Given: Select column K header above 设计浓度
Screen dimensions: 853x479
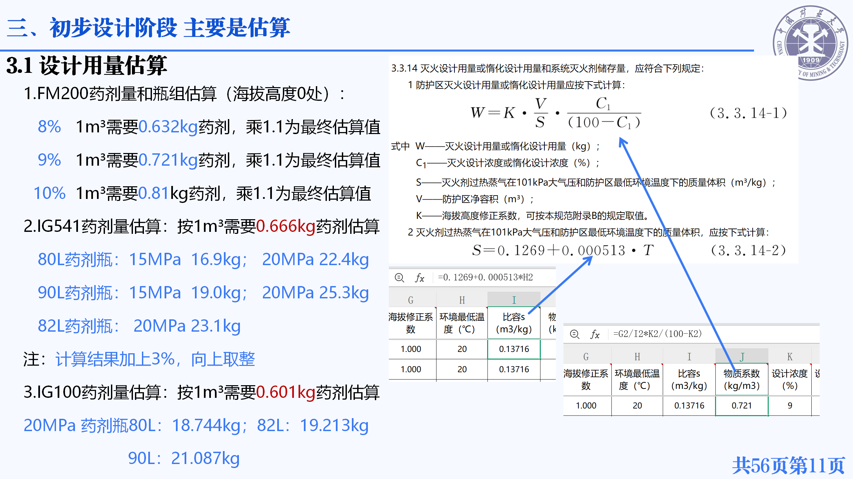Looking at the screenshot, I should point(790,356).
